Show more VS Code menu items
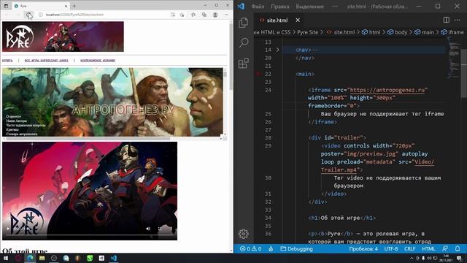The height and width of the screenshot is (263, 467). coord(335,7)
